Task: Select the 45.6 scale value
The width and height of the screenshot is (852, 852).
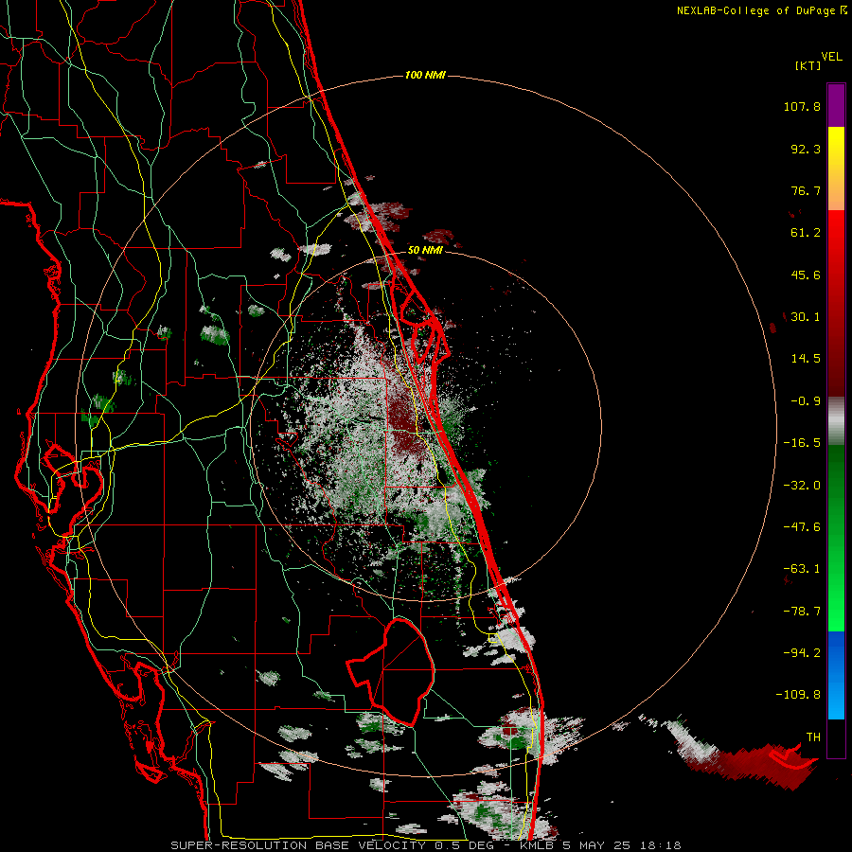Action: (x=806, y=275)
